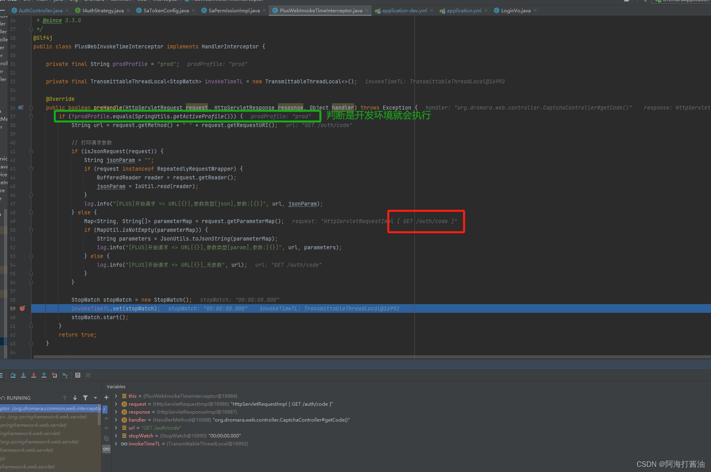Click HandlerInterceptor in class declaration

(x=230, y=46)
